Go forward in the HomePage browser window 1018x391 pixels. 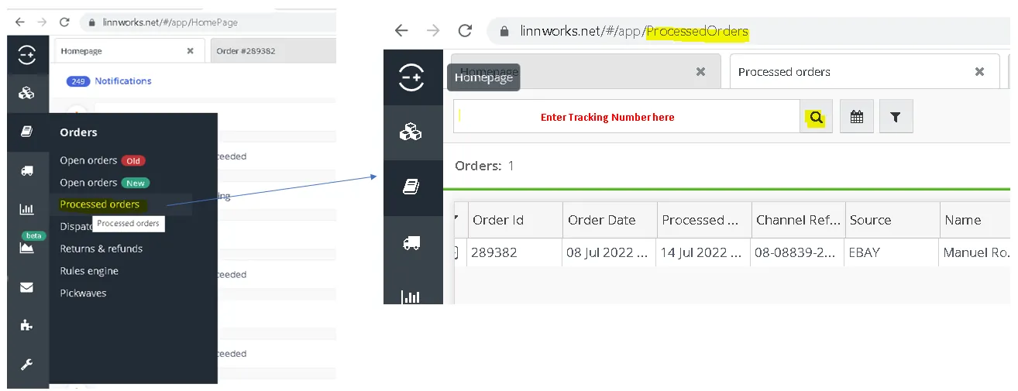[x=42, y=22]
